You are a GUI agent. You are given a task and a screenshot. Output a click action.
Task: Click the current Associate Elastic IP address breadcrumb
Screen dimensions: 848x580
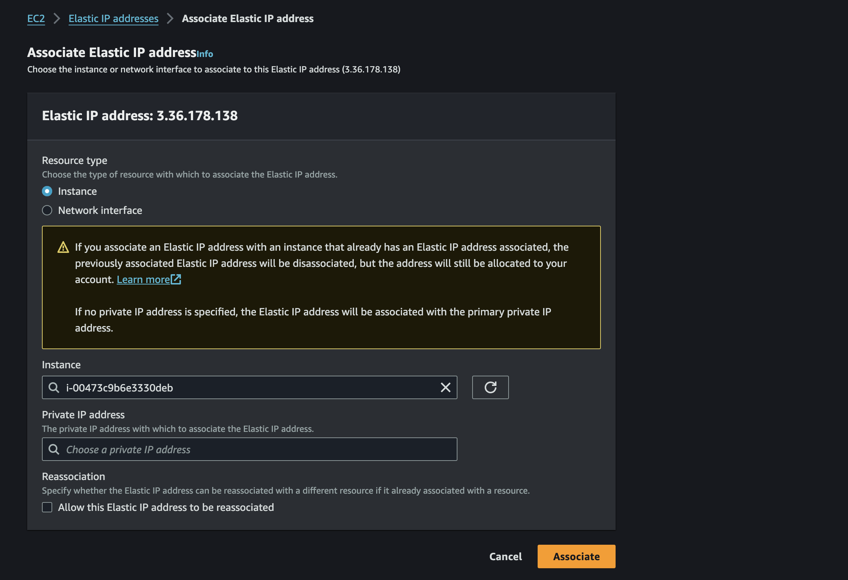(x=247, y=18)
